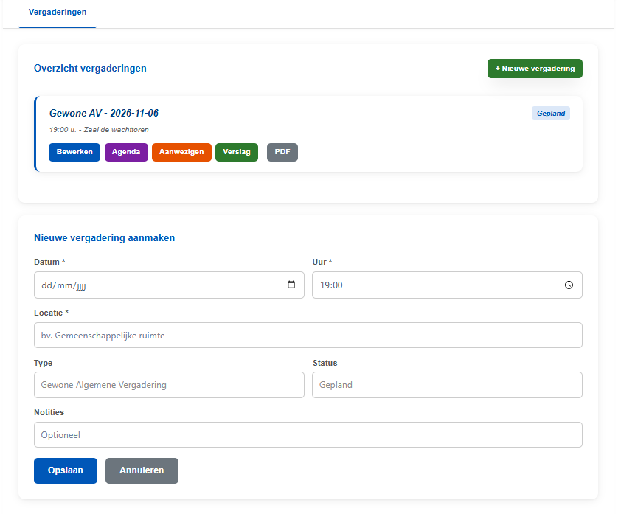621x514 pixels.
Task: Open Aanwezigen list for the meeting
Action: tap(181, 152)
